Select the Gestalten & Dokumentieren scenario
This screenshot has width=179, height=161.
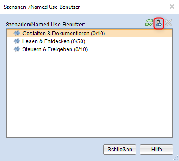pyautogui.click(x=89, y=33)
